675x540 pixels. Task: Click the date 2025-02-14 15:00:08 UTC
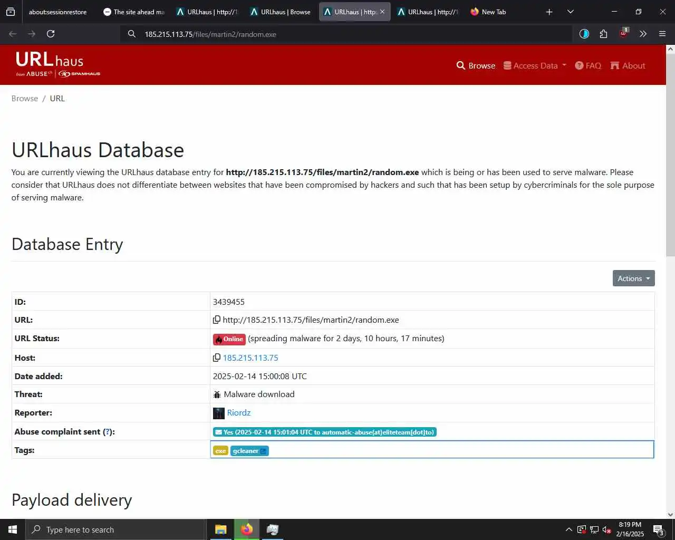coord(260,377)
